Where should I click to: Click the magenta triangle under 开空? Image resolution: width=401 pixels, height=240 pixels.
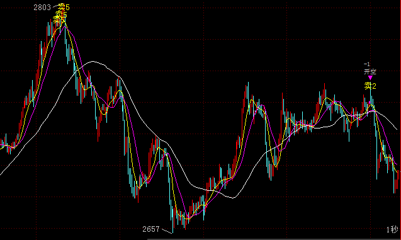(370, 77)
